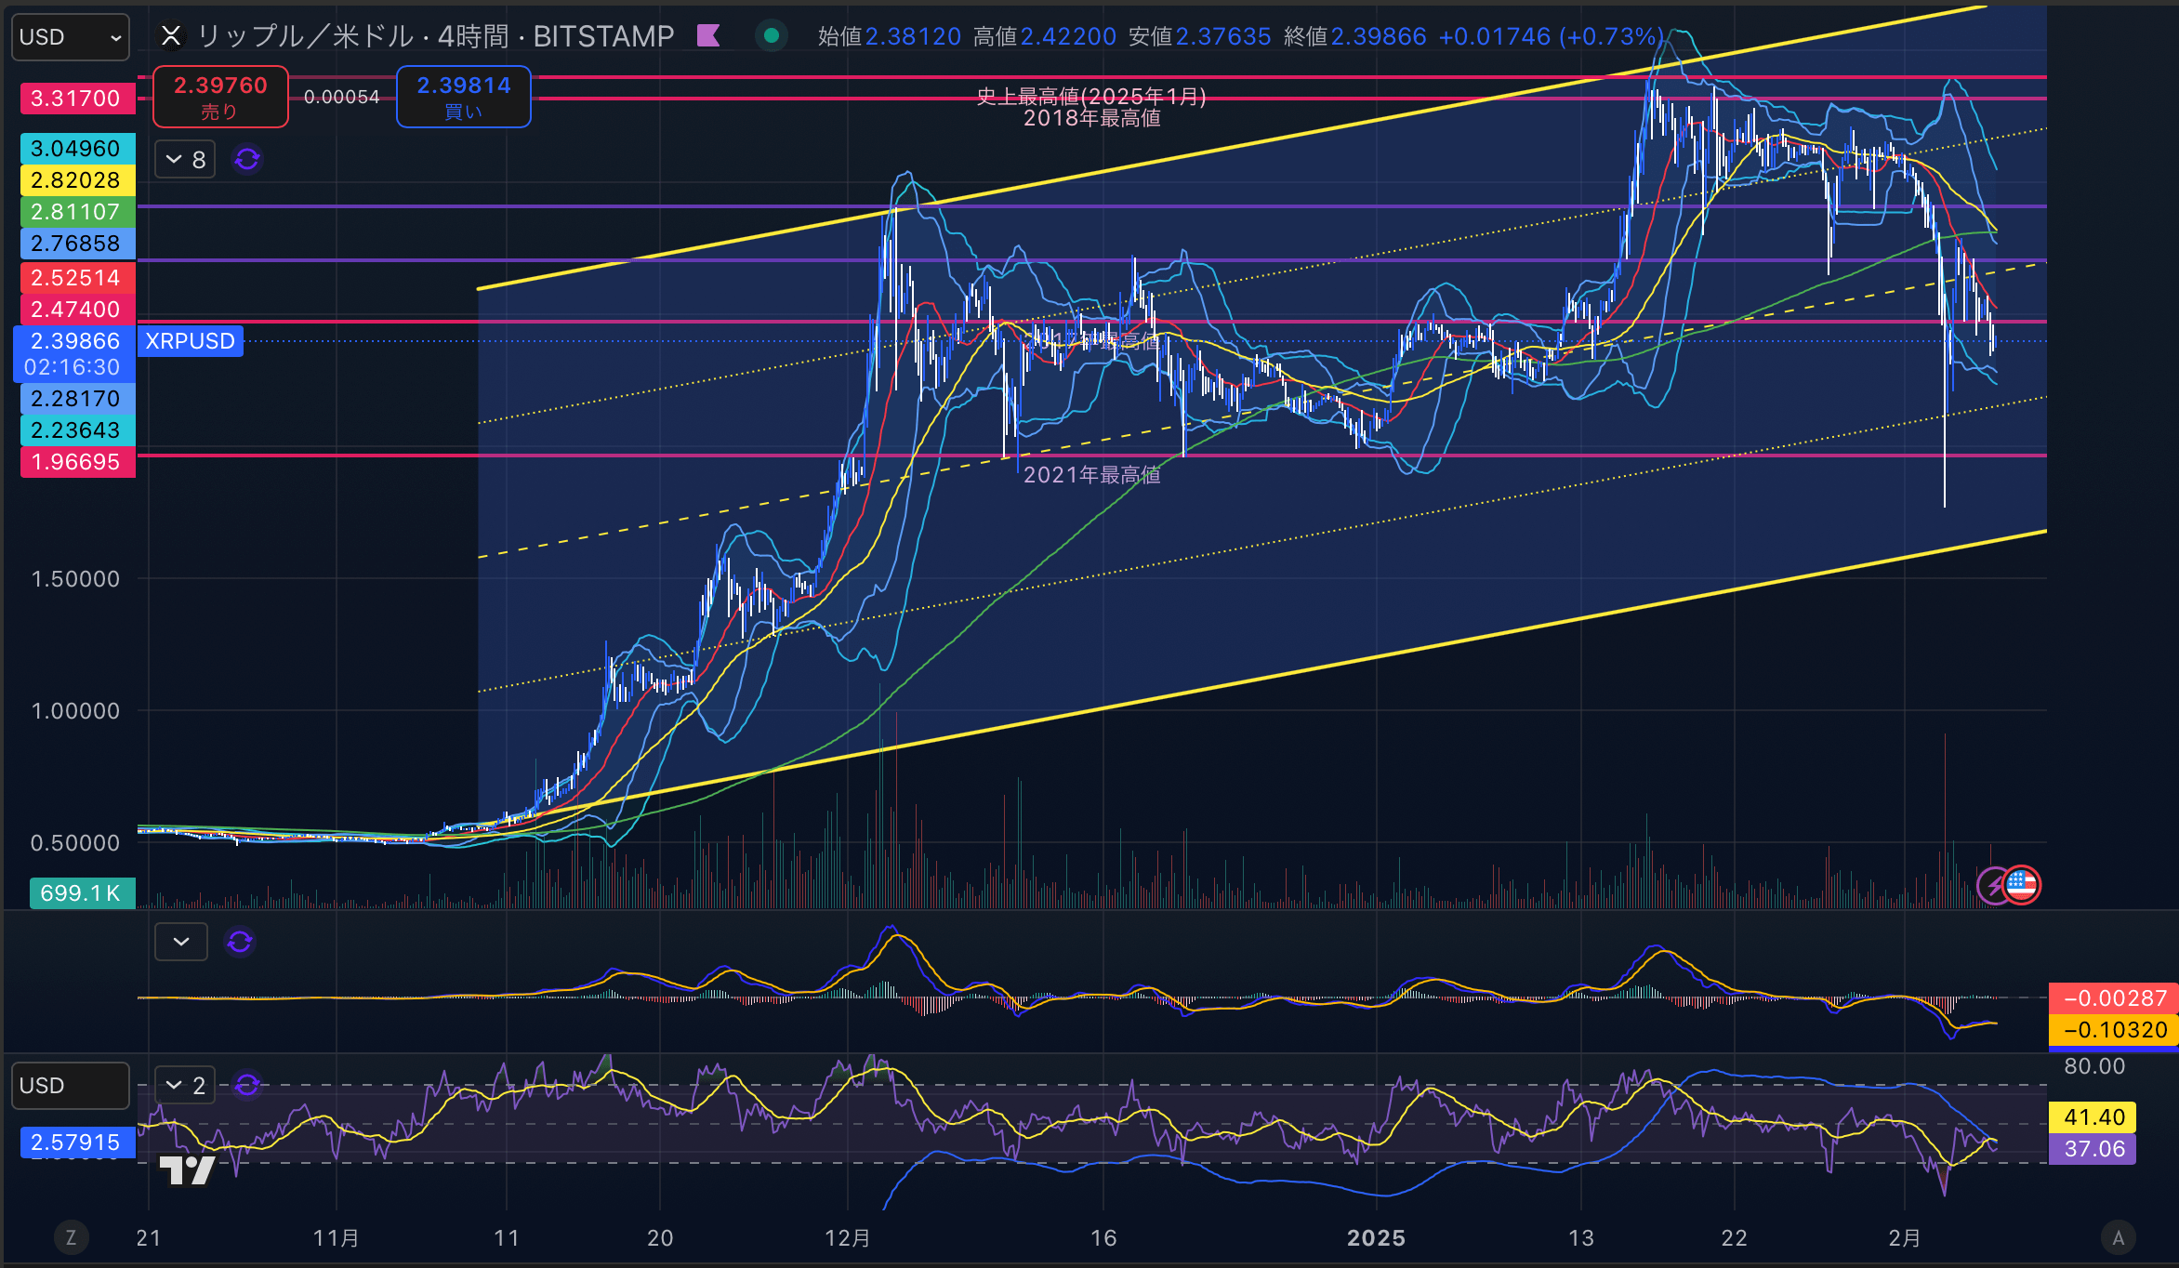Select the 2.47400 price label
This screenshot has width=2179, height=1268.
tap(76, 310)
